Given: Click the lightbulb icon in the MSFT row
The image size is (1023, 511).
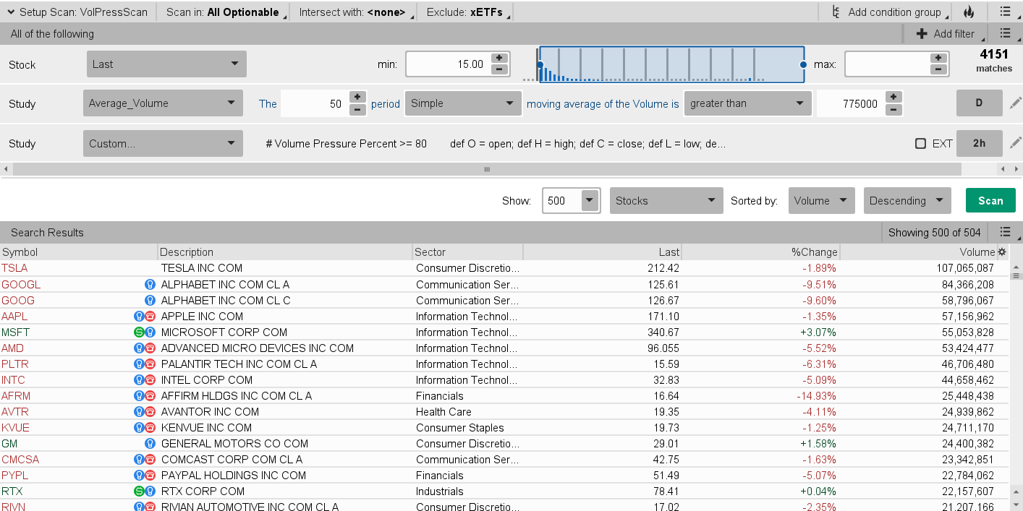Looking at the screenshot, I should coord(150,332).
